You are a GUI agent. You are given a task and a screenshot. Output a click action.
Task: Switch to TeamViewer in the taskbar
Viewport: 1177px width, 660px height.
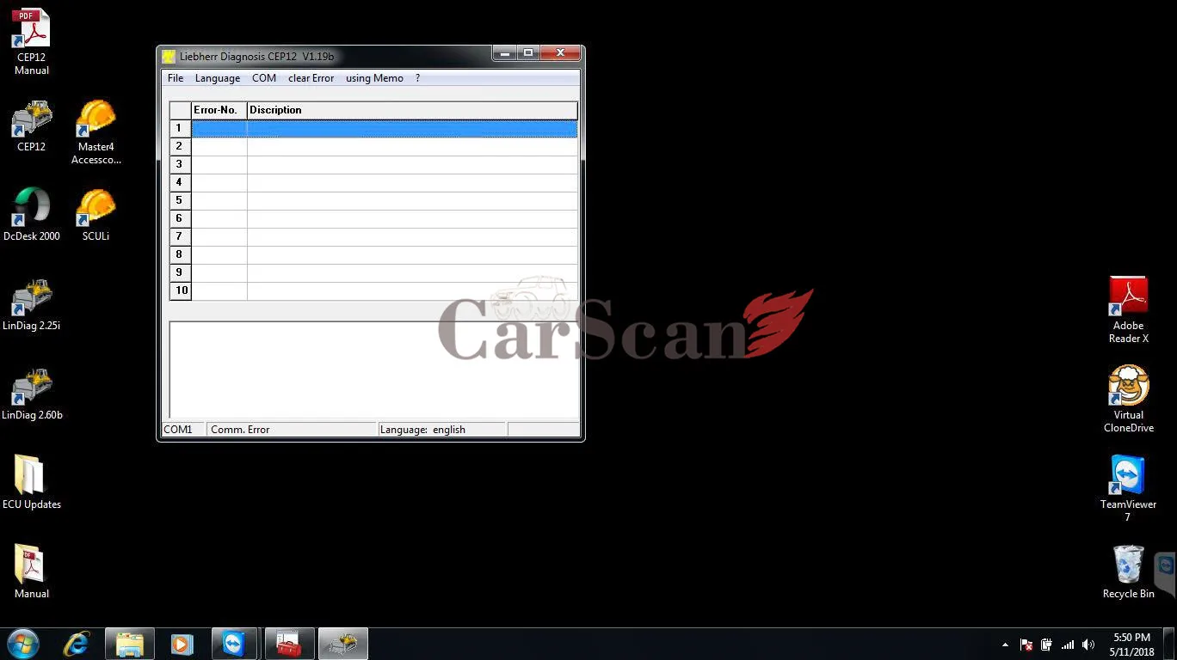[234, 644]
